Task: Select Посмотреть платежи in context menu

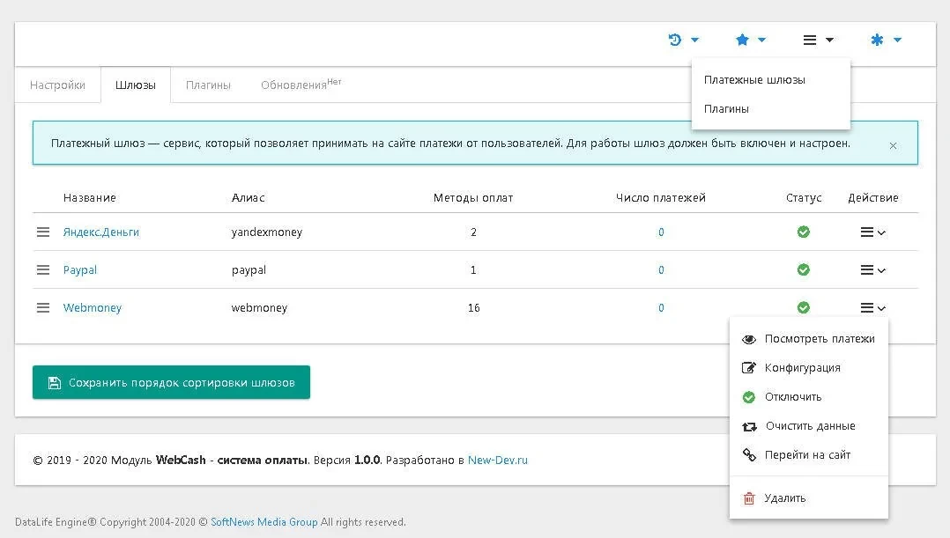Action: 808,339
